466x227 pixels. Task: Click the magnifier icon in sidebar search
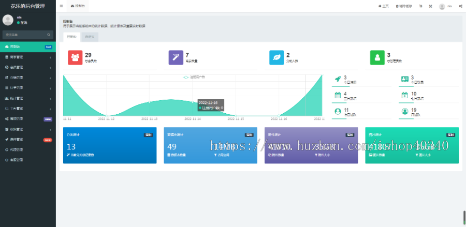49,35
